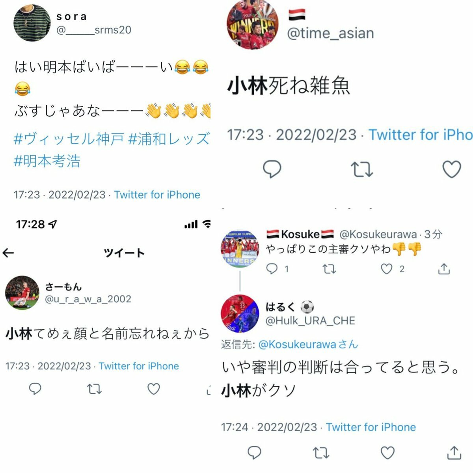Retweet the さーもん tweet
Image resolution: width=473 pixels, height=473 pixels.
[x=94, y=389]
